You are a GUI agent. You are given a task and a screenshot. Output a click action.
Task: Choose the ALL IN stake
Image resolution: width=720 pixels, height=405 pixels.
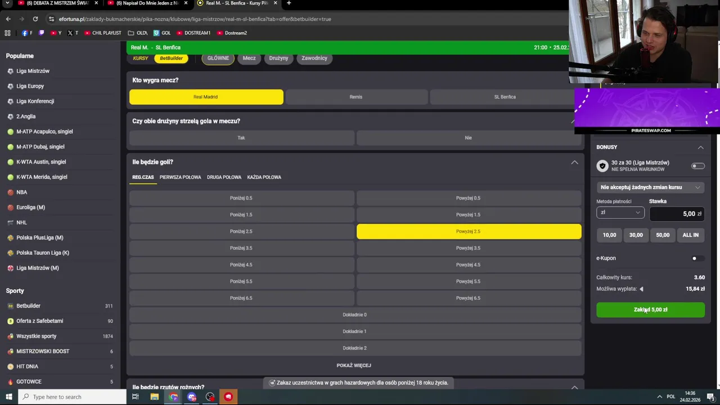690,235
